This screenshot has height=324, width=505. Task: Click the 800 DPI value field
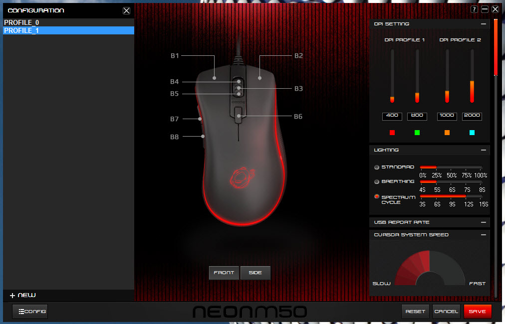point(417,116)
